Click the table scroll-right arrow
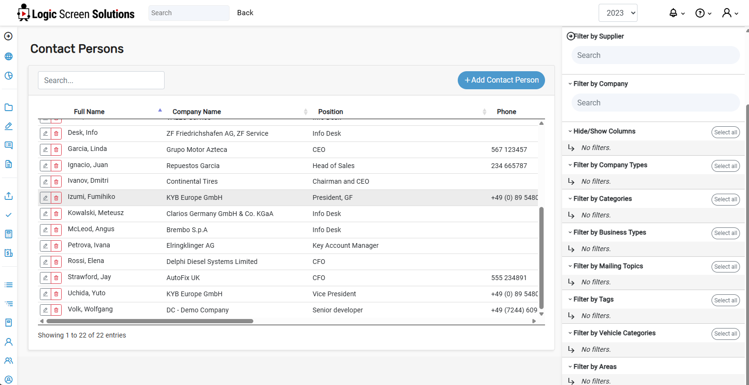This screenshot has width=749, height=385. 534,321
